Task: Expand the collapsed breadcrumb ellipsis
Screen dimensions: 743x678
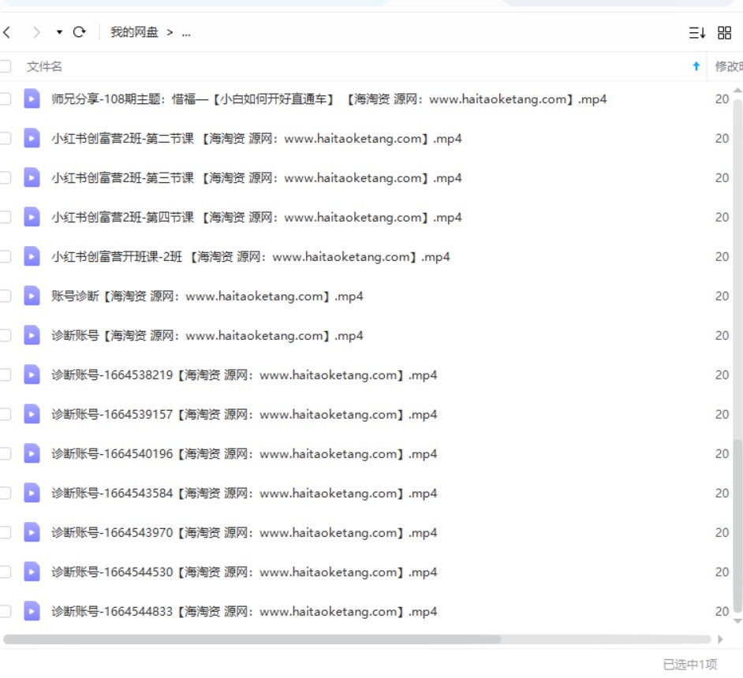Action: click(x=186, y=32)
